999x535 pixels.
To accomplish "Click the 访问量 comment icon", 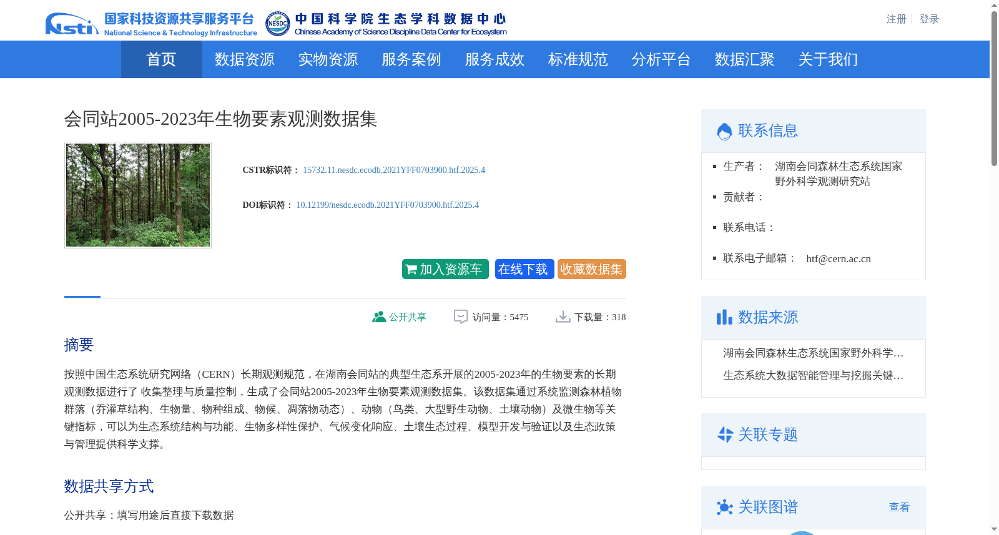I will [x=461, y=317].
